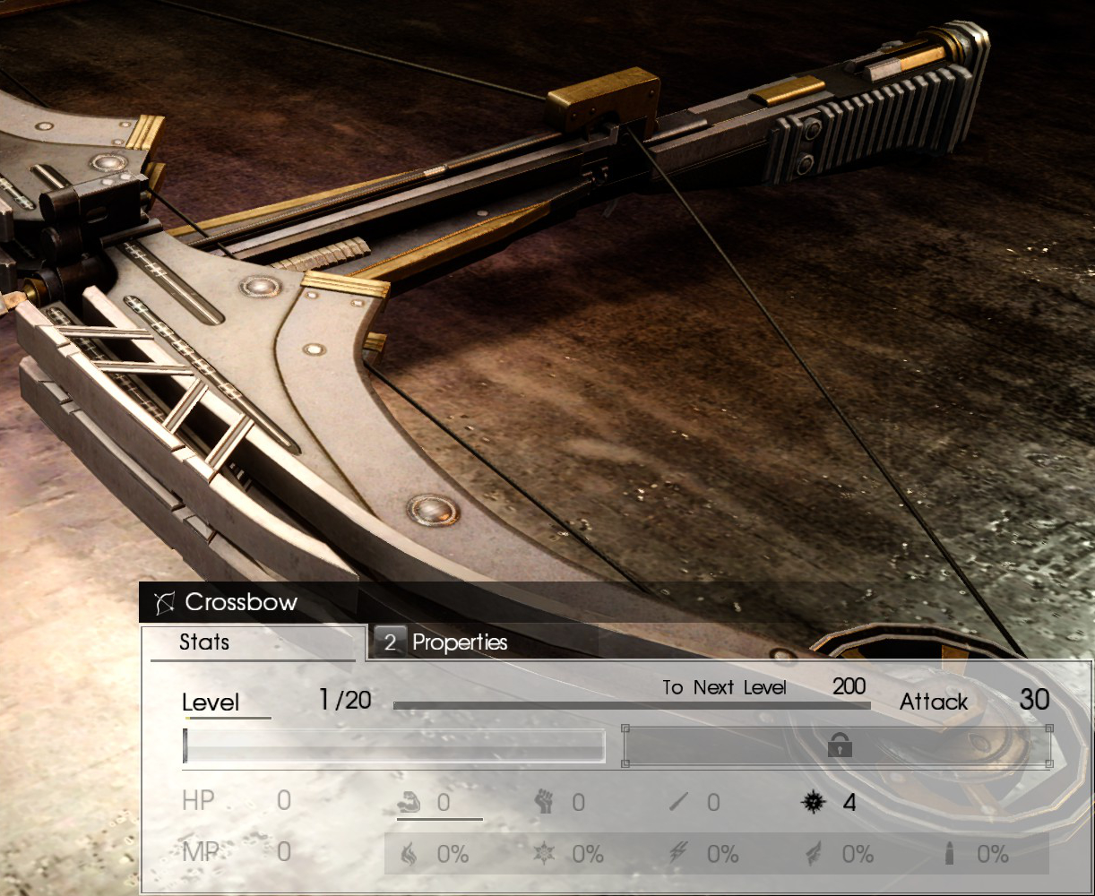1095x896 pixels.
Task: Click the HP label
Action: [x=198, y=800]
